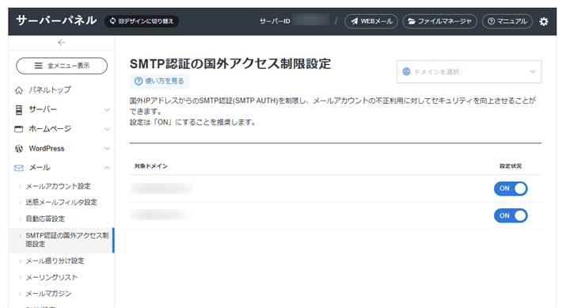Click the 全メニュー表示 button
The height and width of the screenshot is (308, 562).
(62, 66)
